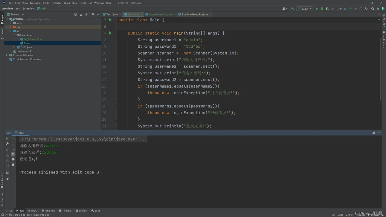Image resolution: width=386 pixels, height=217 pixels.
Task: Open the user account dropdown in toolbar
Action: point(285,9)
